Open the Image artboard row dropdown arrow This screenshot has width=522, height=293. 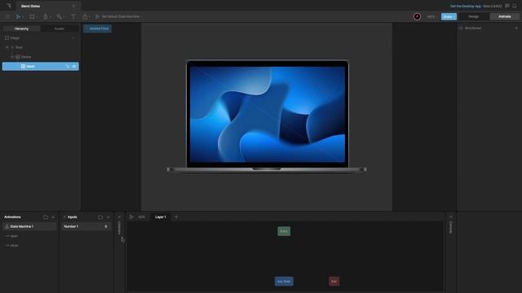73,38
